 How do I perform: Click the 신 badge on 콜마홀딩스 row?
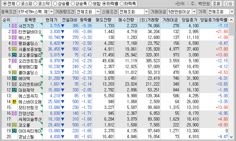(14, 73)
